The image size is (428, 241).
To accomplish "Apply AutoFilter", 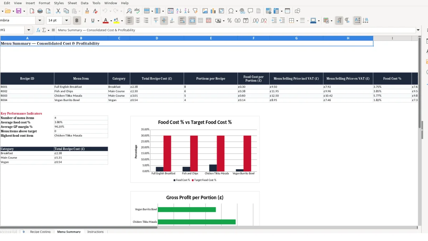I will tap(195, 11).
